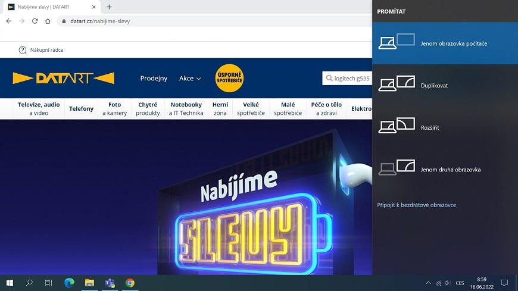The image size is (518, 291).
Task: Go back using browser back arrow
Action: [9, 21]
